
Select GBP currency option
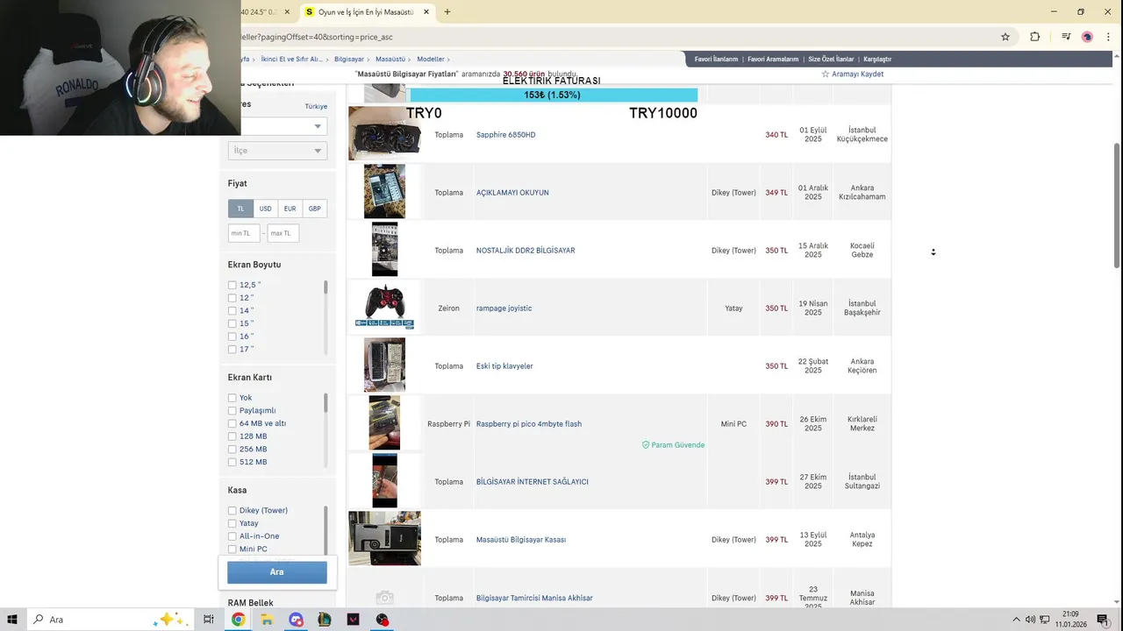click(x=314, y=209)
